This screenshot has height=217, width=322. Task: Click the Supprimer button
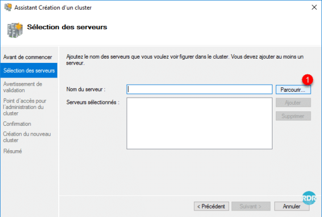(293, 116)
